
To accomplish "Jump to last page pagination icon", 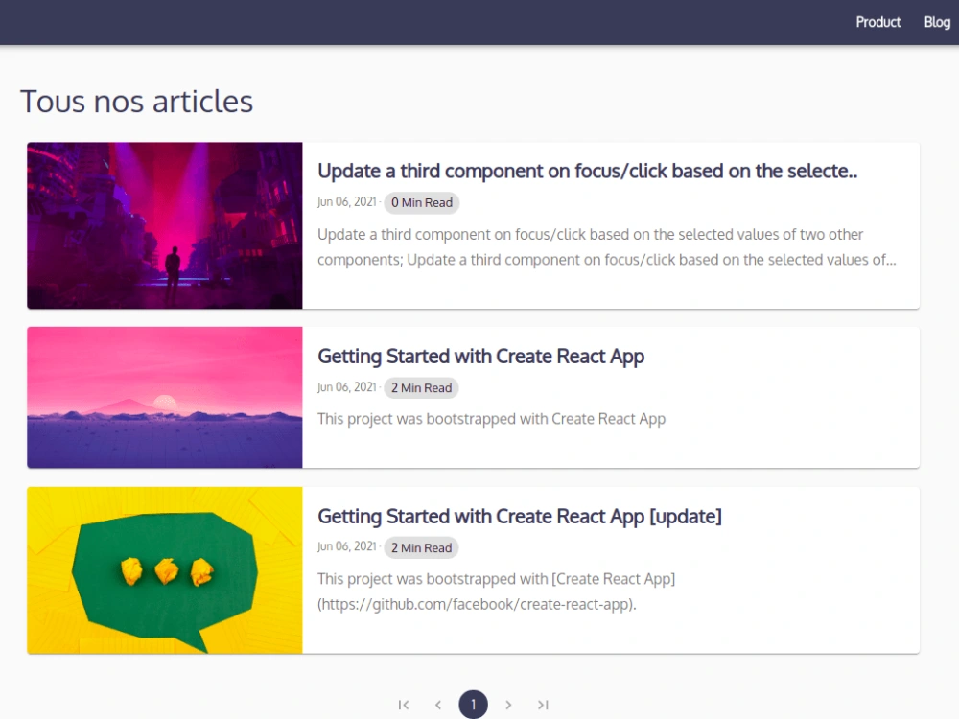I will pos(543,705).
